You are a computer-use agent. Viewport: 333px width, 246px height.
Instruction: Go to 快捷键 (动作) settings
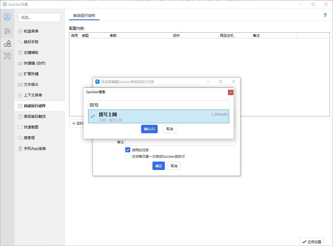35,63
